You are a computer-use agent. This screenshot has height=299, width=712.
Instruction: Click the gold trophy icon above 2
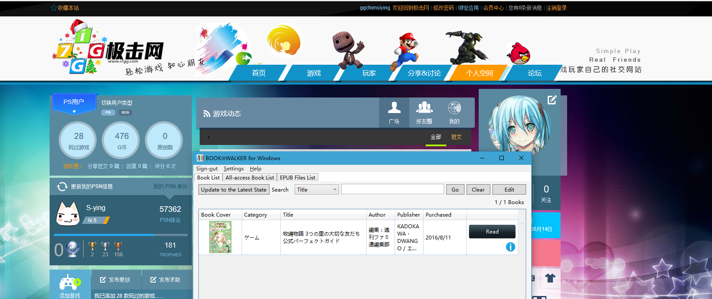tap(92, 246)
